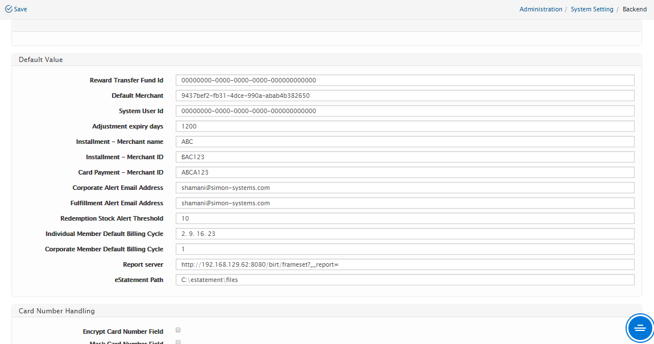
Task: Edit the eStatement Path field
Action: pos(404,280)
